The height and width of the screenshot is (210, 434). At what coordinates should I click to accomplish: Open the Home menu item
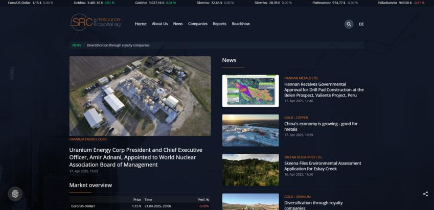point(141,24)
